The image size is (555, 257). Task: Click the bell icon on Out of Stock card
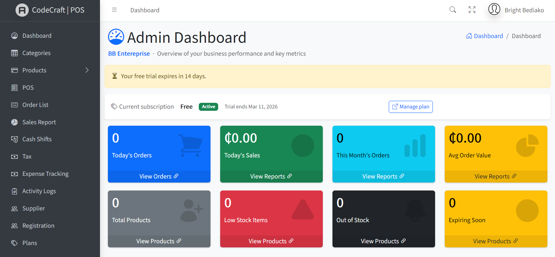(415, 211)
